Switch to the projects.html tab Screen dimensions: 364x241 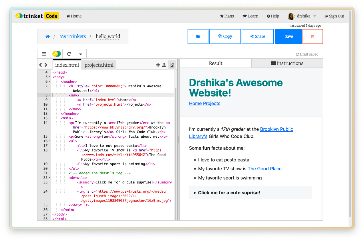click(x=99, y=65)
